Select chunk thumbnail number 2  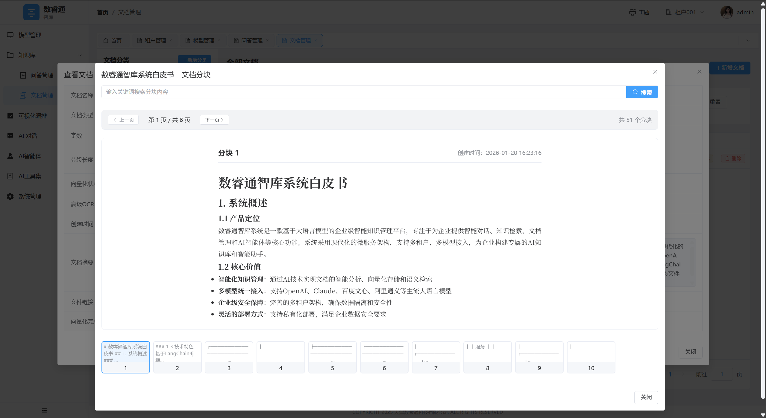point(177,357)
